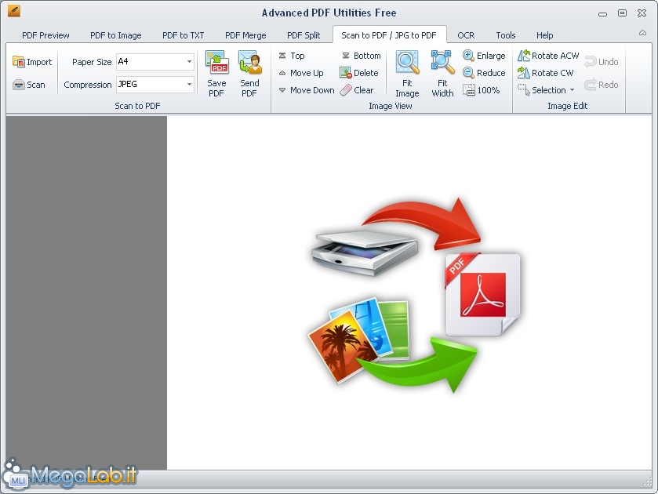Maximize the application window

click(x=623, y=13)
